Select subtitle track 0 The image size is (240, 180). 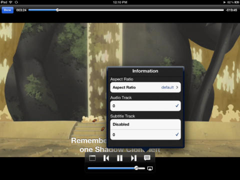145,134
